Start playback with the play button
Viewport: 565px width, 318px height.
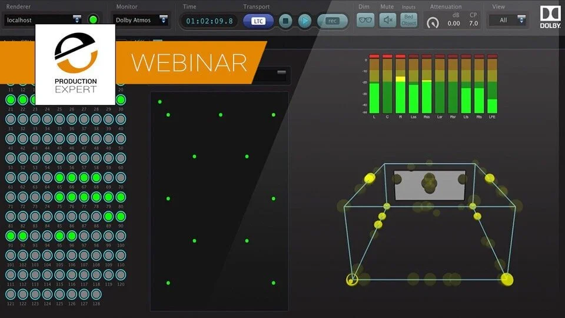pos(304,21)
